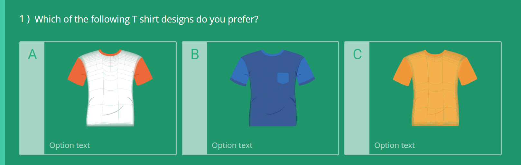This screenshot has width=521, height=165.
Task: Choose the blue pocket T-shirt image
Action: tap(273, 87)
